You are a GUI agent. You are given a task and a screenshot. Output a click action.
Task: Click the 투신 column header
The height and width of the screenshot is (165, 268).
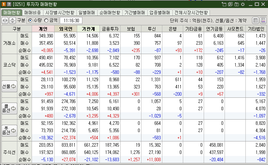click(152, 29)
